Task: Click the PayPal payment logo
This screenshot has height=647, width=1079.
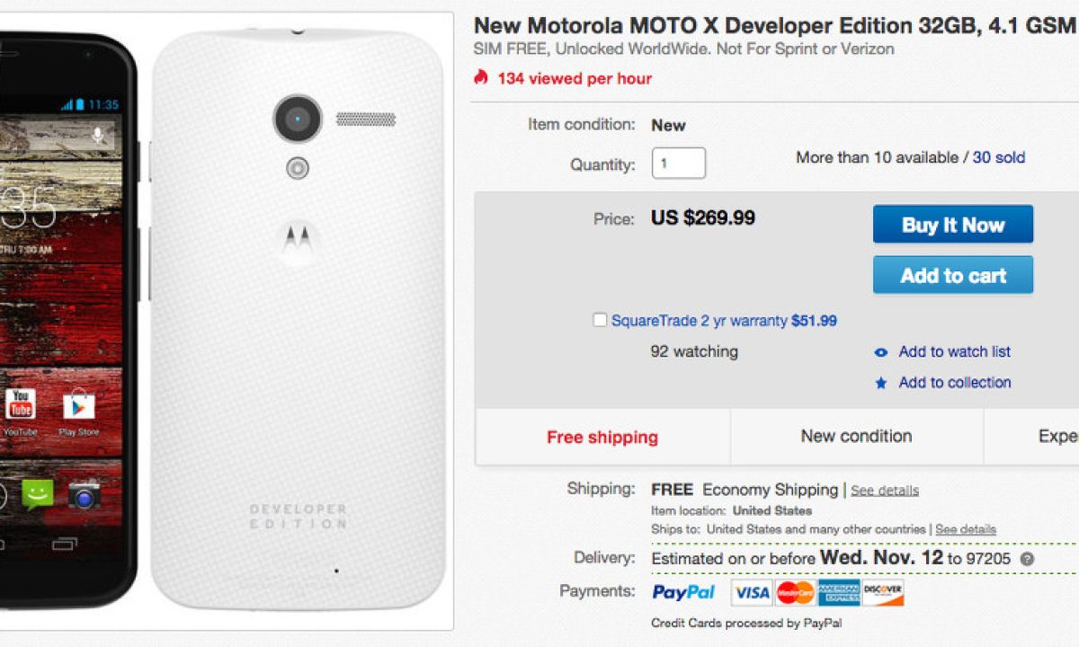Action: click(683, 592)
